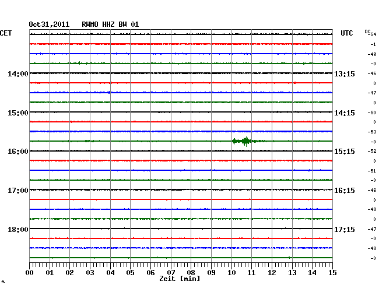Click minute label 11 on time axis
Image resolution: width=379 pixels, height=288 pixels.
(251, 273)
